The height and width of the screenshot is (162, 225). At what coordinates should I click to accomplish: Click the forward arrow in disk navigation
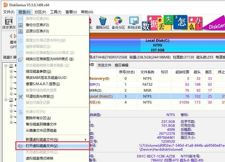(15, 36)
